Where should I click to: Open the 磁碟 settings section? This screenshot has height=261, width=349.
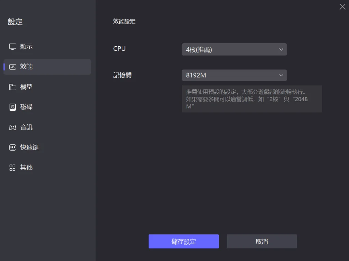(x=47, y=107)
